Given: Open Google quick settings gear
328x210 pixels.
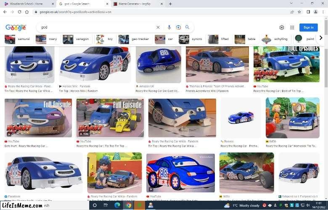Looking at the screenshot, I should 282,27.
